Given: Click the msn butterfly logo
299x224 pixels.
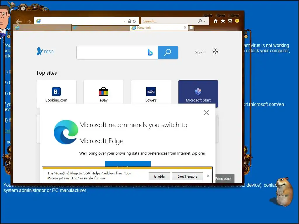Looking at the screenshot, I should click(45, 51).
